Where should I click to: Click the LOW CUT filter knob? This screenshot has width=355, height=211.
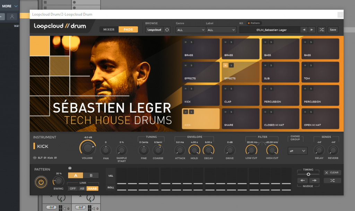(x=251, y=150)
